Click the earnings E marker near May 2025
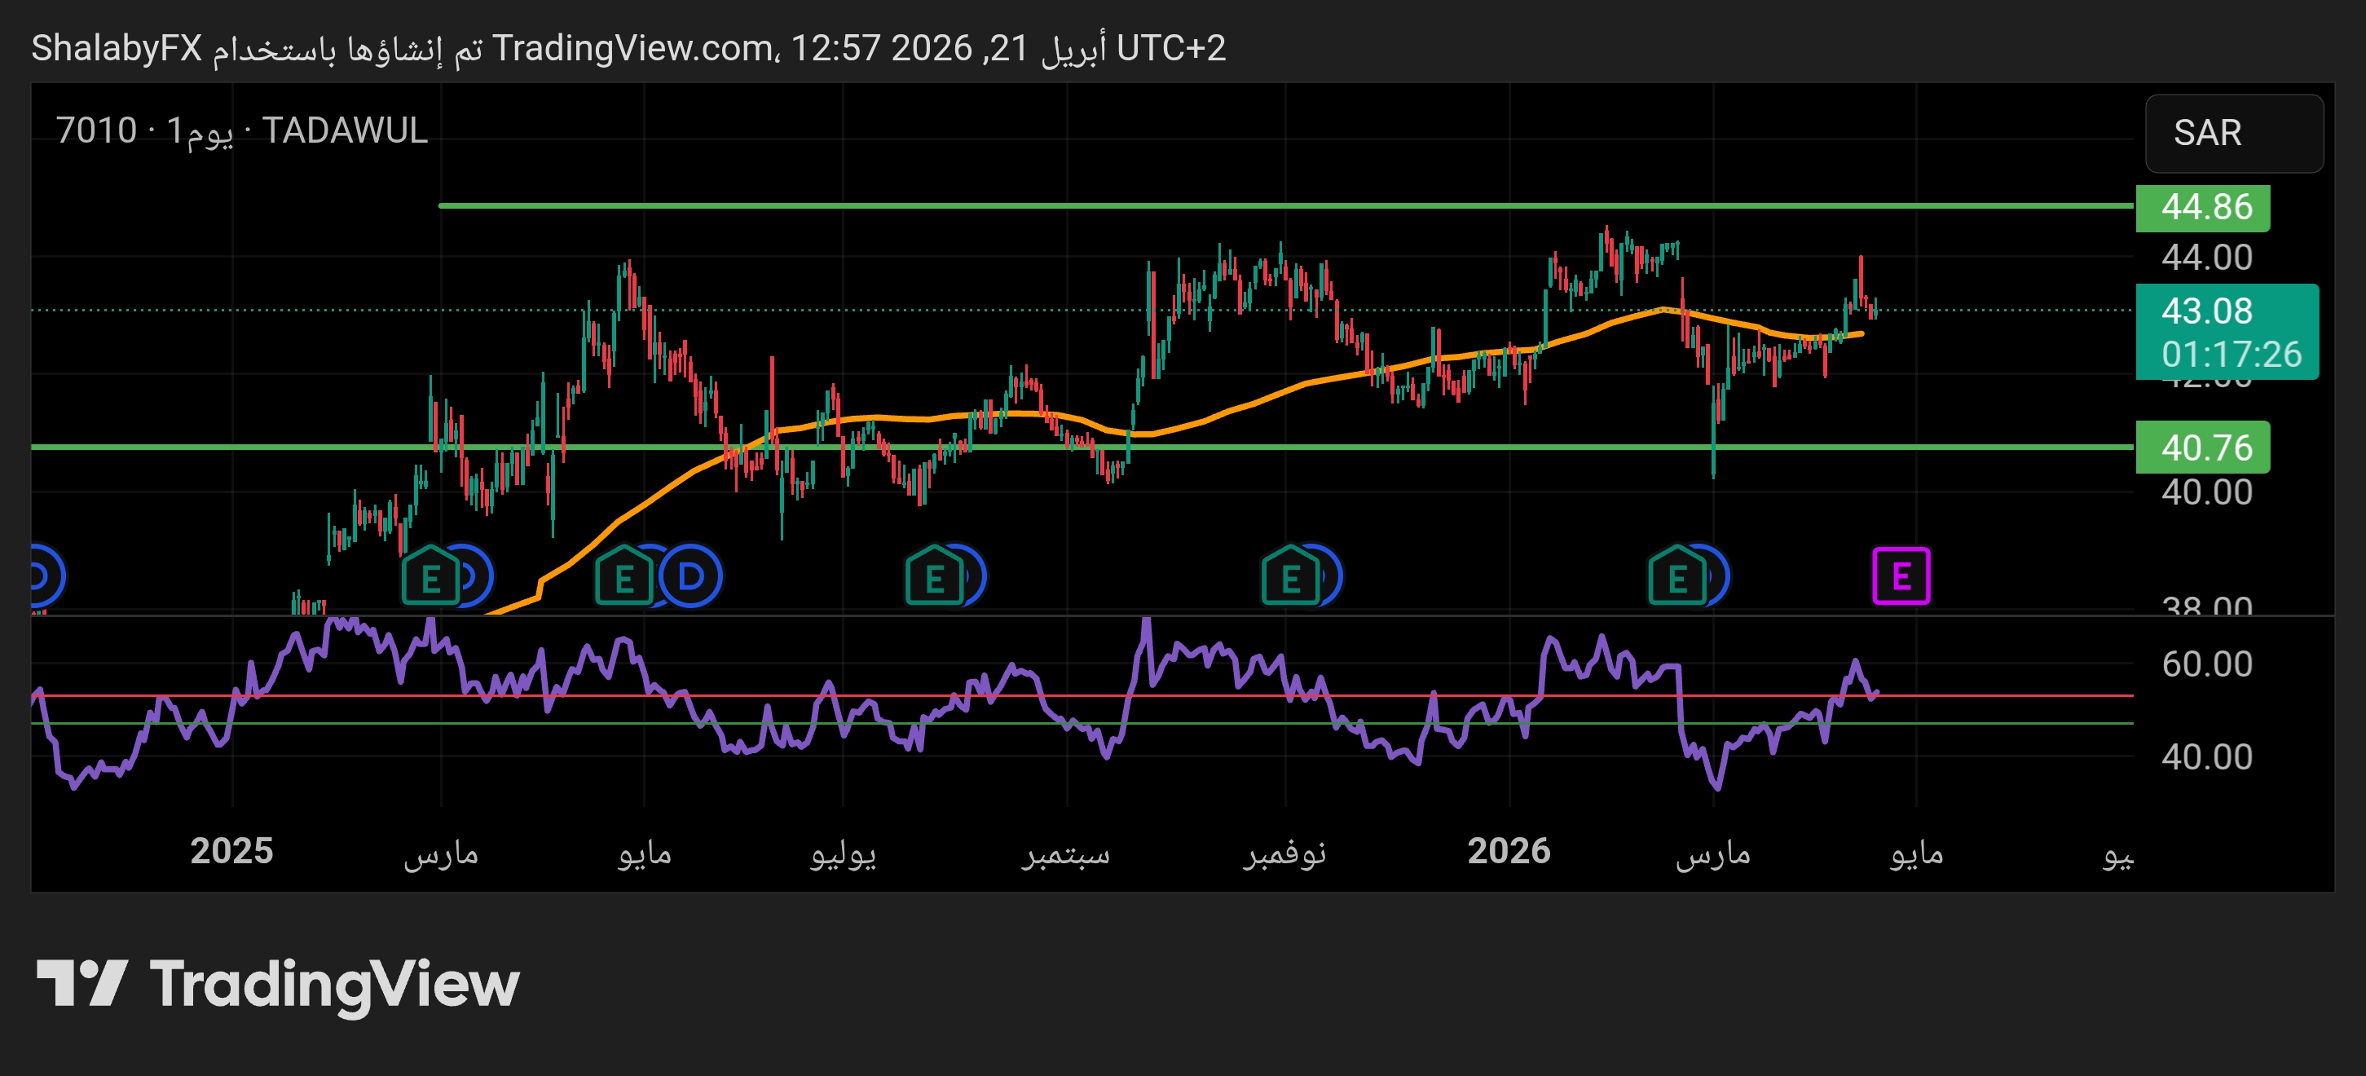This screenshot has height=1076, width=2366. click(623, 578)
